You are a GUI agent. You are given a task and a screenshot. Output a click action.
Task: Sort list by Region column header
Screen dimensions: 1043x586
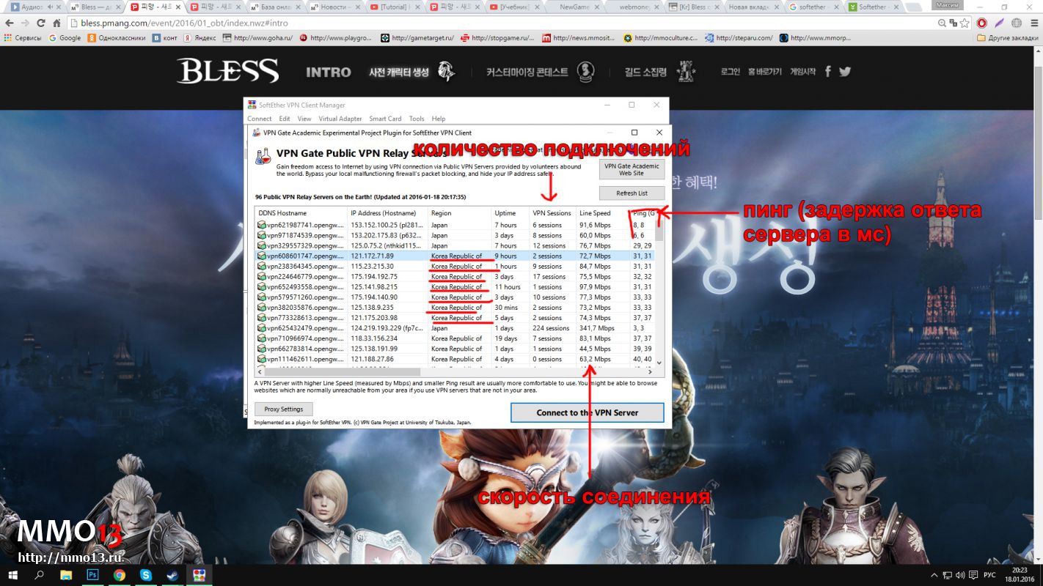click(x=459, y=213)
